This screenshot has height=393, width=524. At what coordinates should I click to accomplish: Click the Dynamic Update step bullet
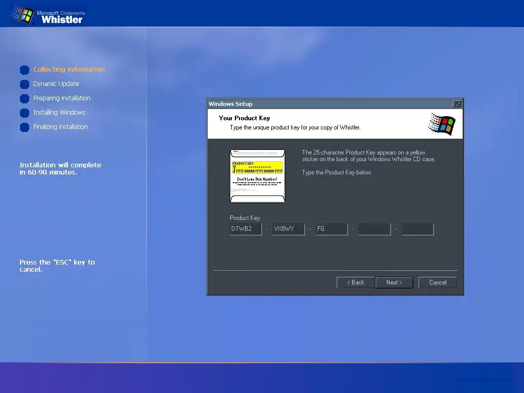point(25,84)
